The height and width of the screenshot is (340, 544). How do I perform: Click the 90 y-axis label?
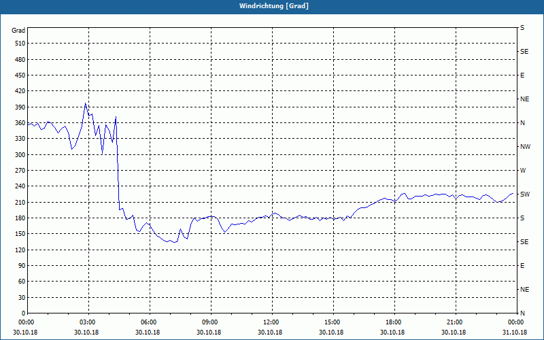22,266
